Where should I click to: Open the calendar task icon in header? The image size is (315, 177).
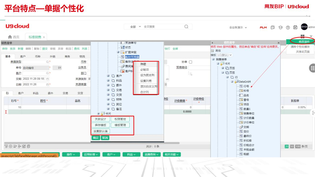coord(295,27)
